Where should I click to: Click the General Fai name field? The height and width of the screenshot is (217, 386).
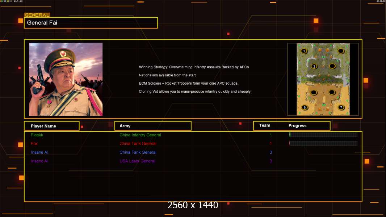[91, 23]
